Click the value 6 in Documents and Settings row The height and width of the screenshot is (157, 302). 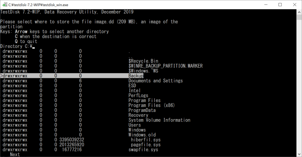(80, 81)
